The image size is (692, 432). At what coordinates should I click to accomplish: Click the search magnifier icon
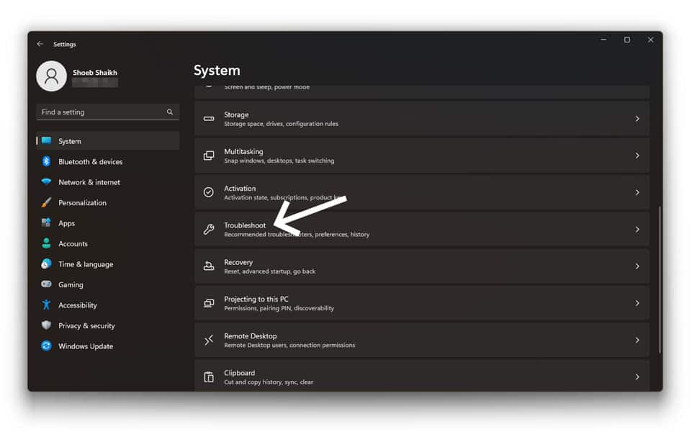coord(170,112)
